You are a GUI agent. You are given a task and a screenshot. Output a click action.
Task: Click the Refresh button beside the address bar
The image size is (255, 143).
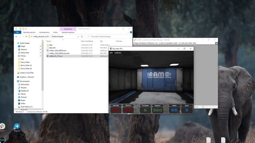coord(82,37)
